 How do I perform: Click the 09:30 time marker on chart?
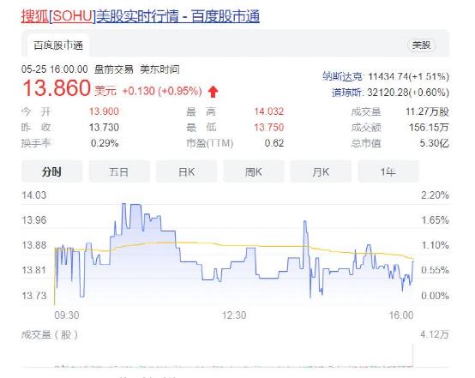click(x=67, y=315)
